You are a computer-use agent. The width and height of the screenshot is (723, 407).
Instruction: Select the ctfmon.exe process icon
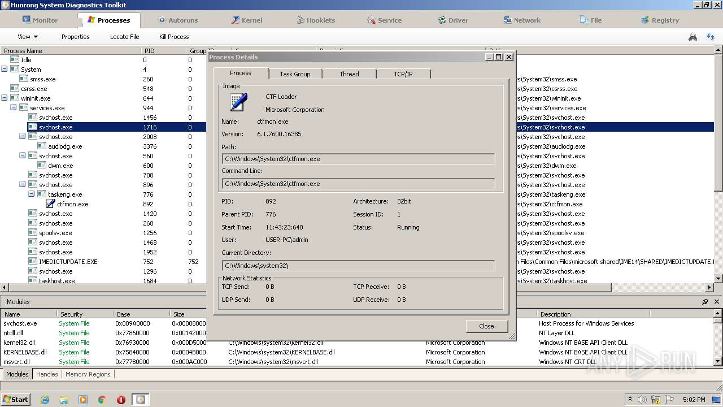[51, 203]
